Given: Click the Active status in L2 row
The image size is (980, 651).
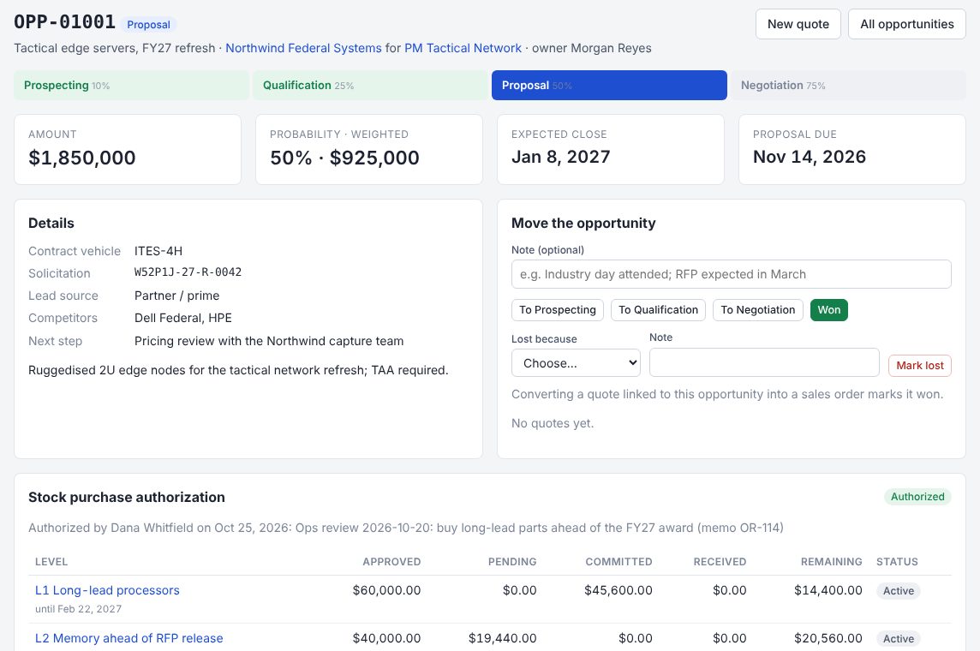Looking at the screenshot, I should (898, 638).
